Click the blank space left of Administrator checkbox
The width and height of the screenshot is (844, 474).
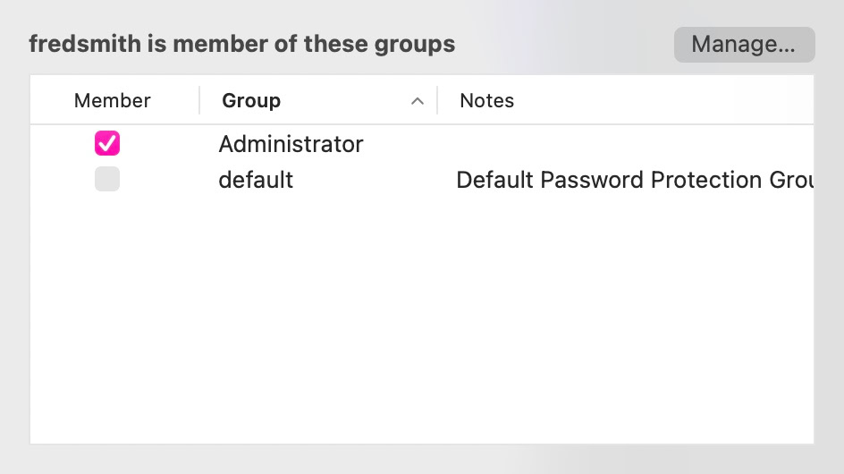pos(58,144)
